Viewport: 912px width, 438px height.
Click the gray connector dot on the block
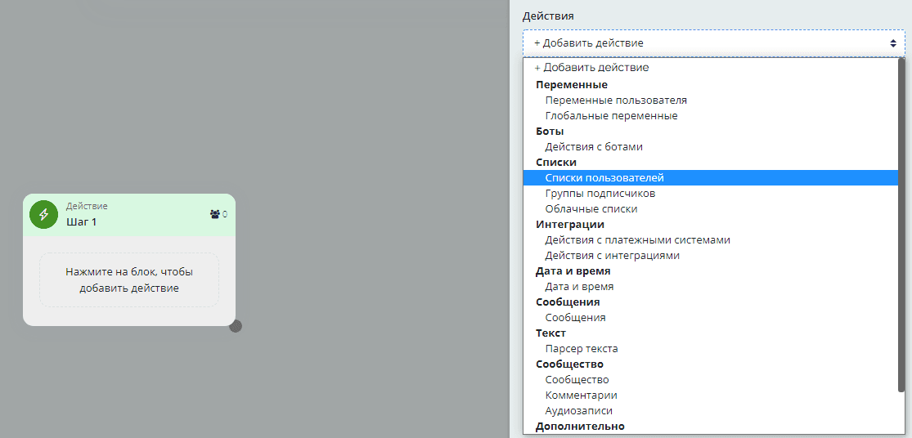[x=236, y=326]
